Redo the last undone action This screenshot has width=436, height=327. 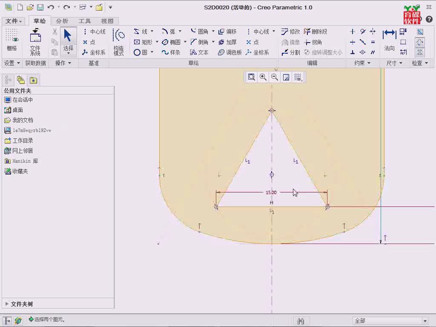point(66,7)
